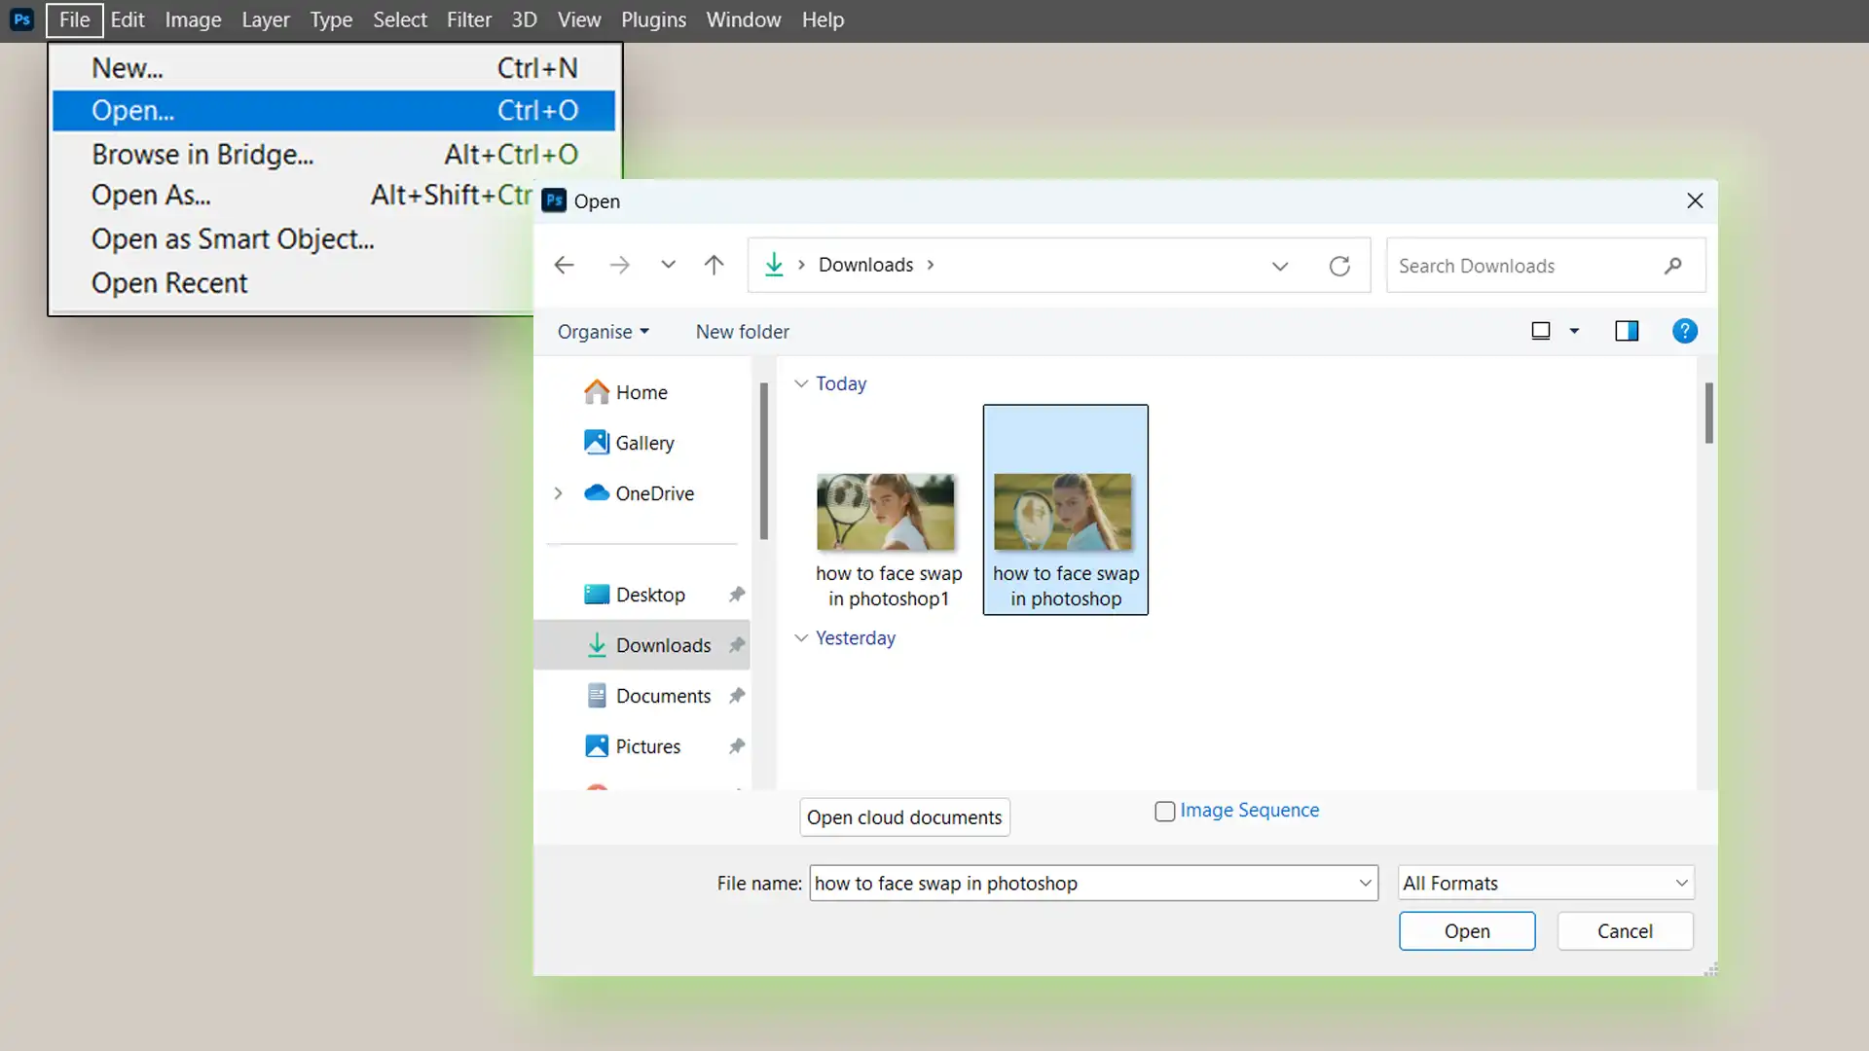Click the how to face swap photoshop1 thumbnail
The image size is (1869, 1051).
click(x=889, y=508)
